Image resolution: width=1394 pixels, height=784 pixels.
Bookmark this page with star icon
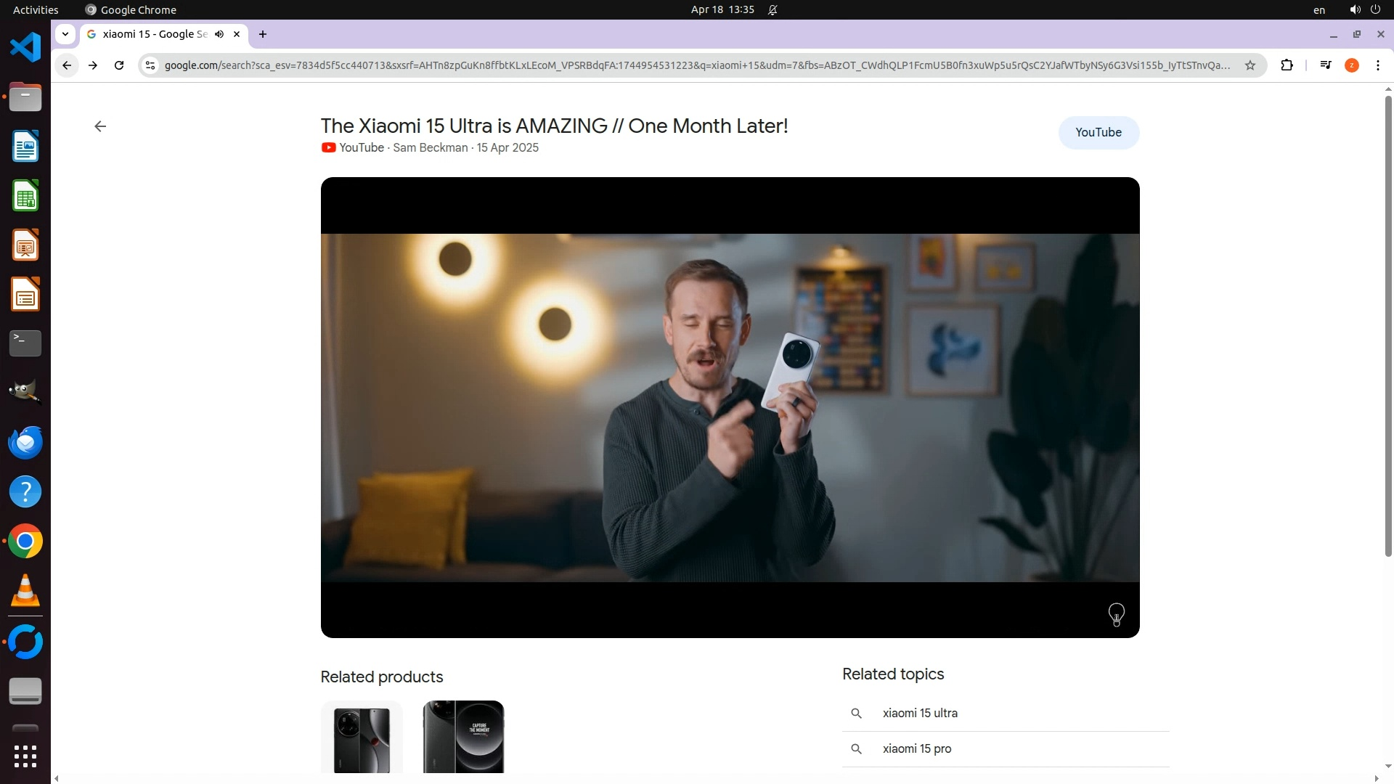1250,65
